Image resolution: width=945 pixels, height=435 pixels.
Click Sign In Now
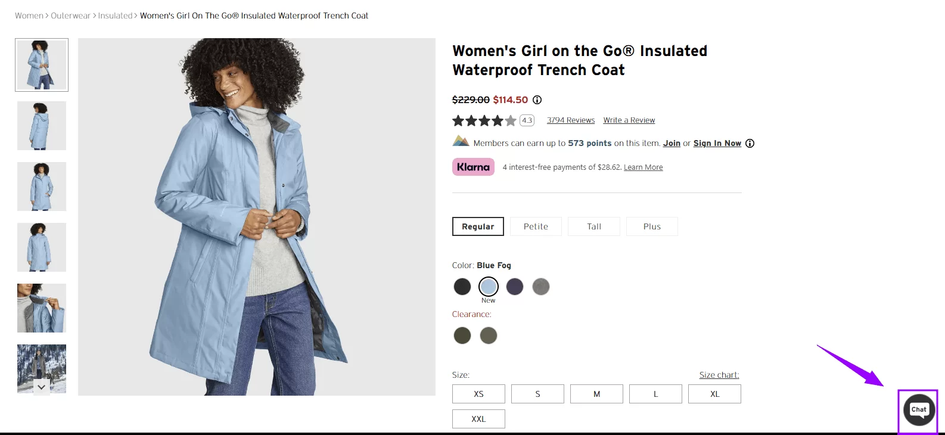point(717,143)
